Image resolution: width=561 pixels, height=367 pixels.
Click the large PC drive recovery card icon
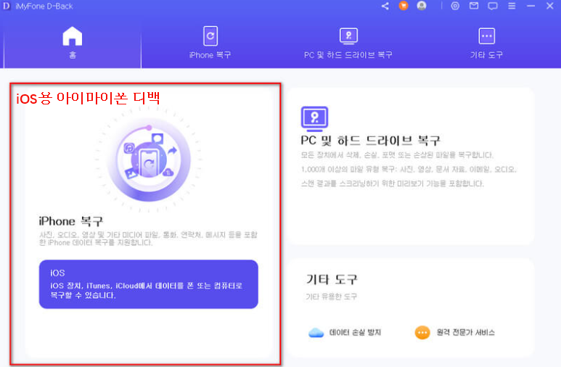[x=314, y=119]
